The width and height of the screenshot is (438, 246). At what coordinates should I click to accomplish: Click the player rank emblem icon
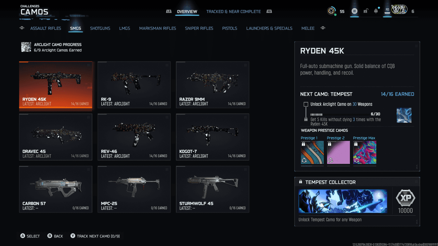tap(331, 11)
